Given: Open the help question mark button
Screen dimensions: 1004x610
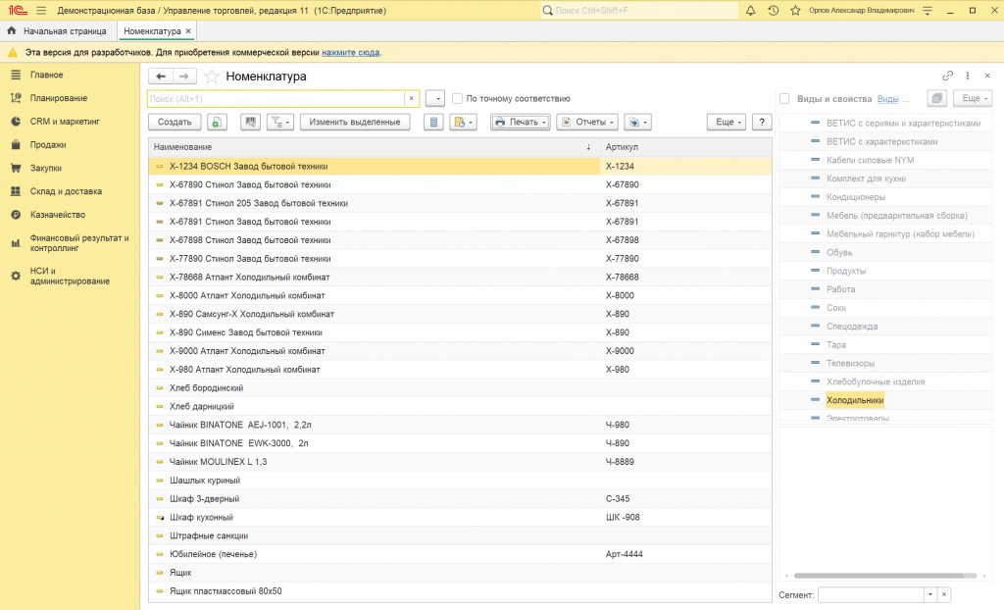Looking at the screenshot, I should tap(762, 123).
